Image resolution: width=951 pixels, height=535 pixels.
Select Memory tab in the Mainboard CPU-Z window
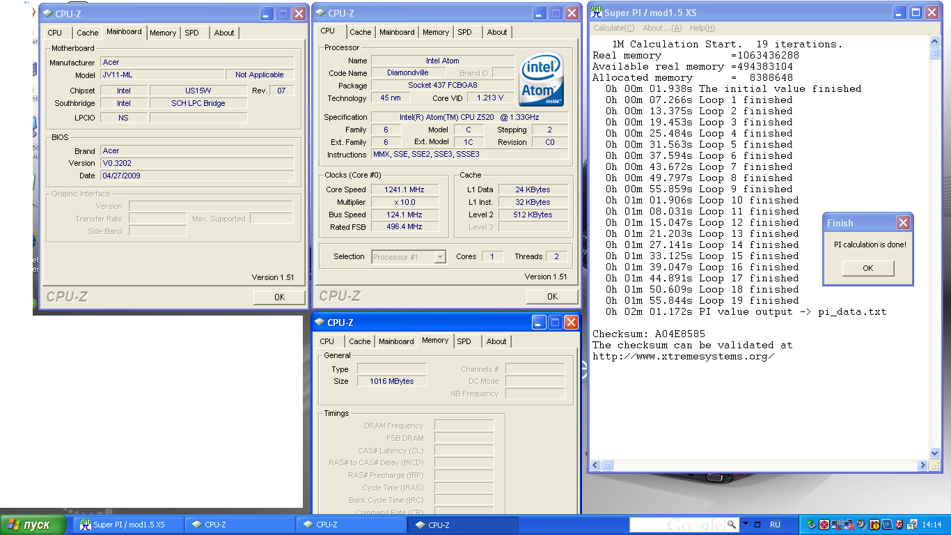(x=163, y=33)
